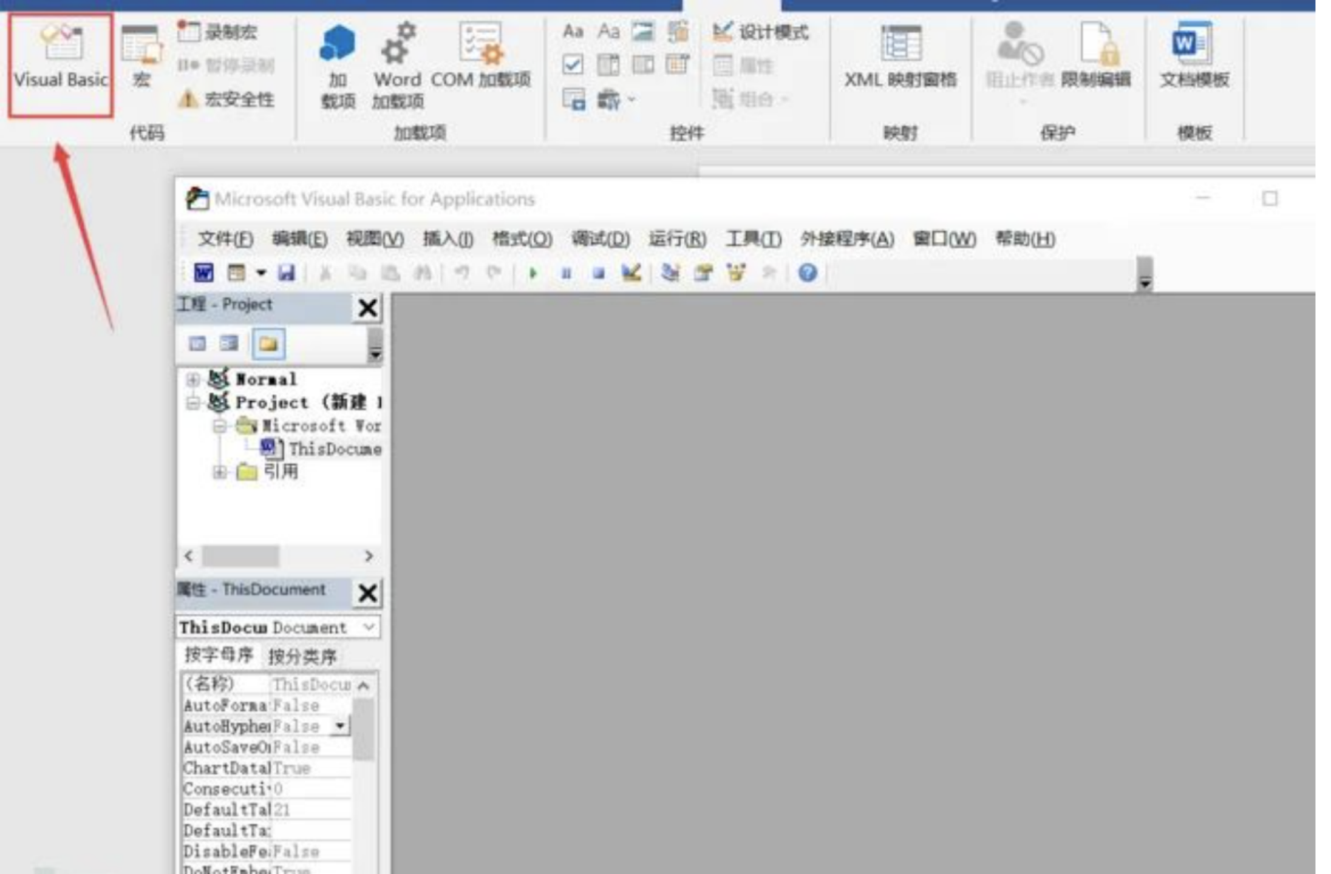Insert Repeating Section content control
Image resolution: width=1331 pixels, height=874 pixels.
coord(574,99)
